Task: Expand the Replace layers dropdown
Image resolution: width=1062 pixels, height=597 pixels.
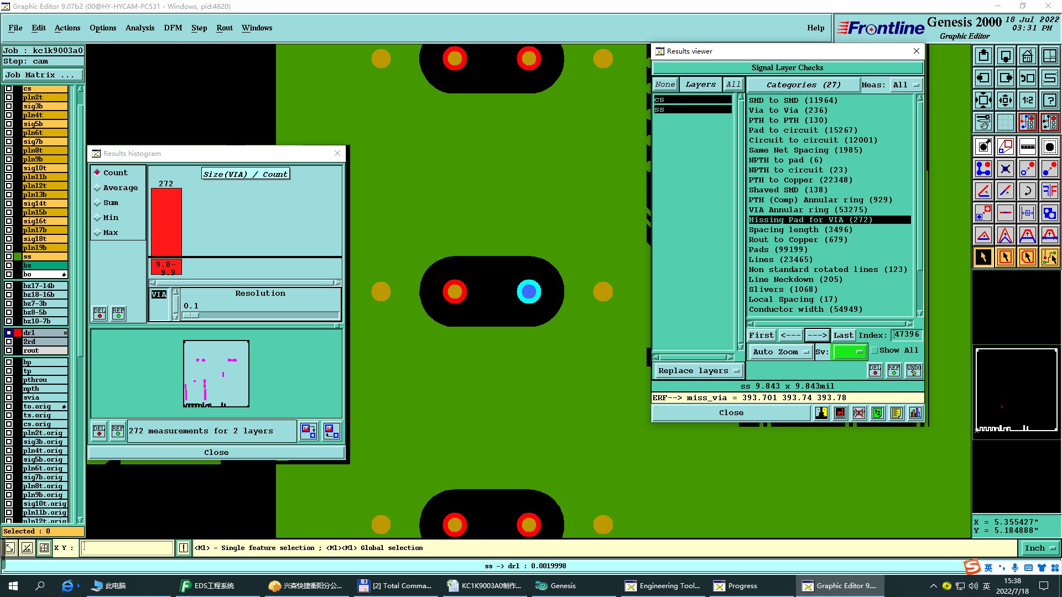Action: point(698,371)
